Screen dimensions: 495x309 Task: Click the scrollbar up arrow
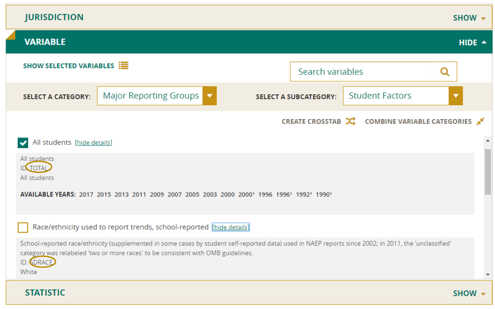[488, 140]
